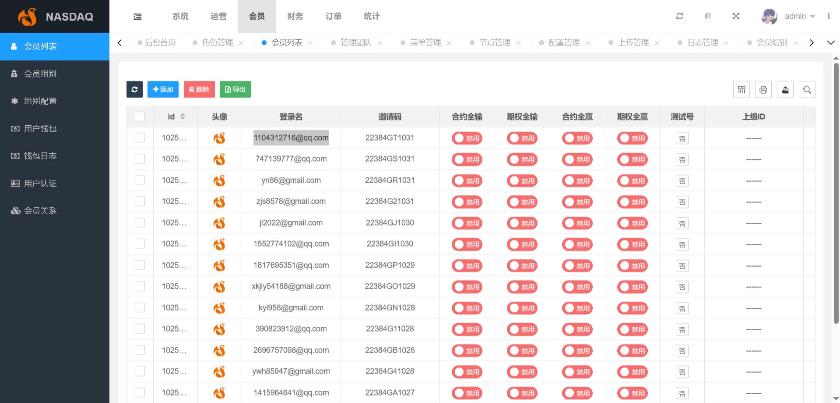Click the table refresh icon button

[x=134, y=89]
